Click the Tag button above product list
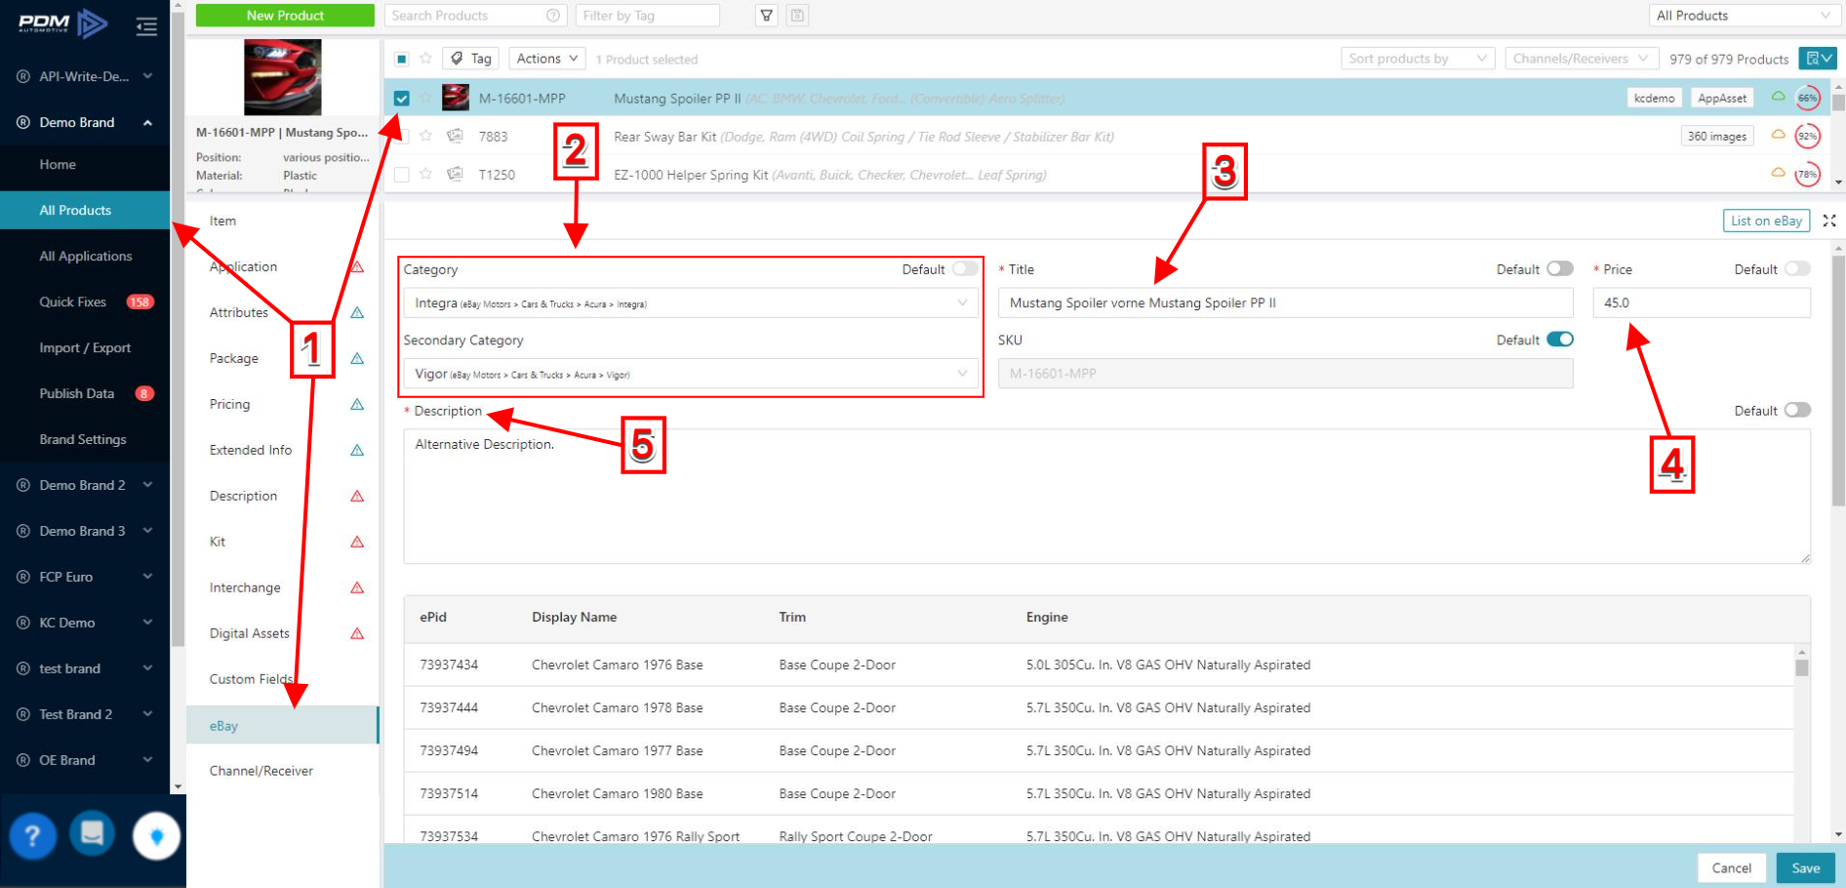The width and height of the screenshot is (1846, 888). 470,59
